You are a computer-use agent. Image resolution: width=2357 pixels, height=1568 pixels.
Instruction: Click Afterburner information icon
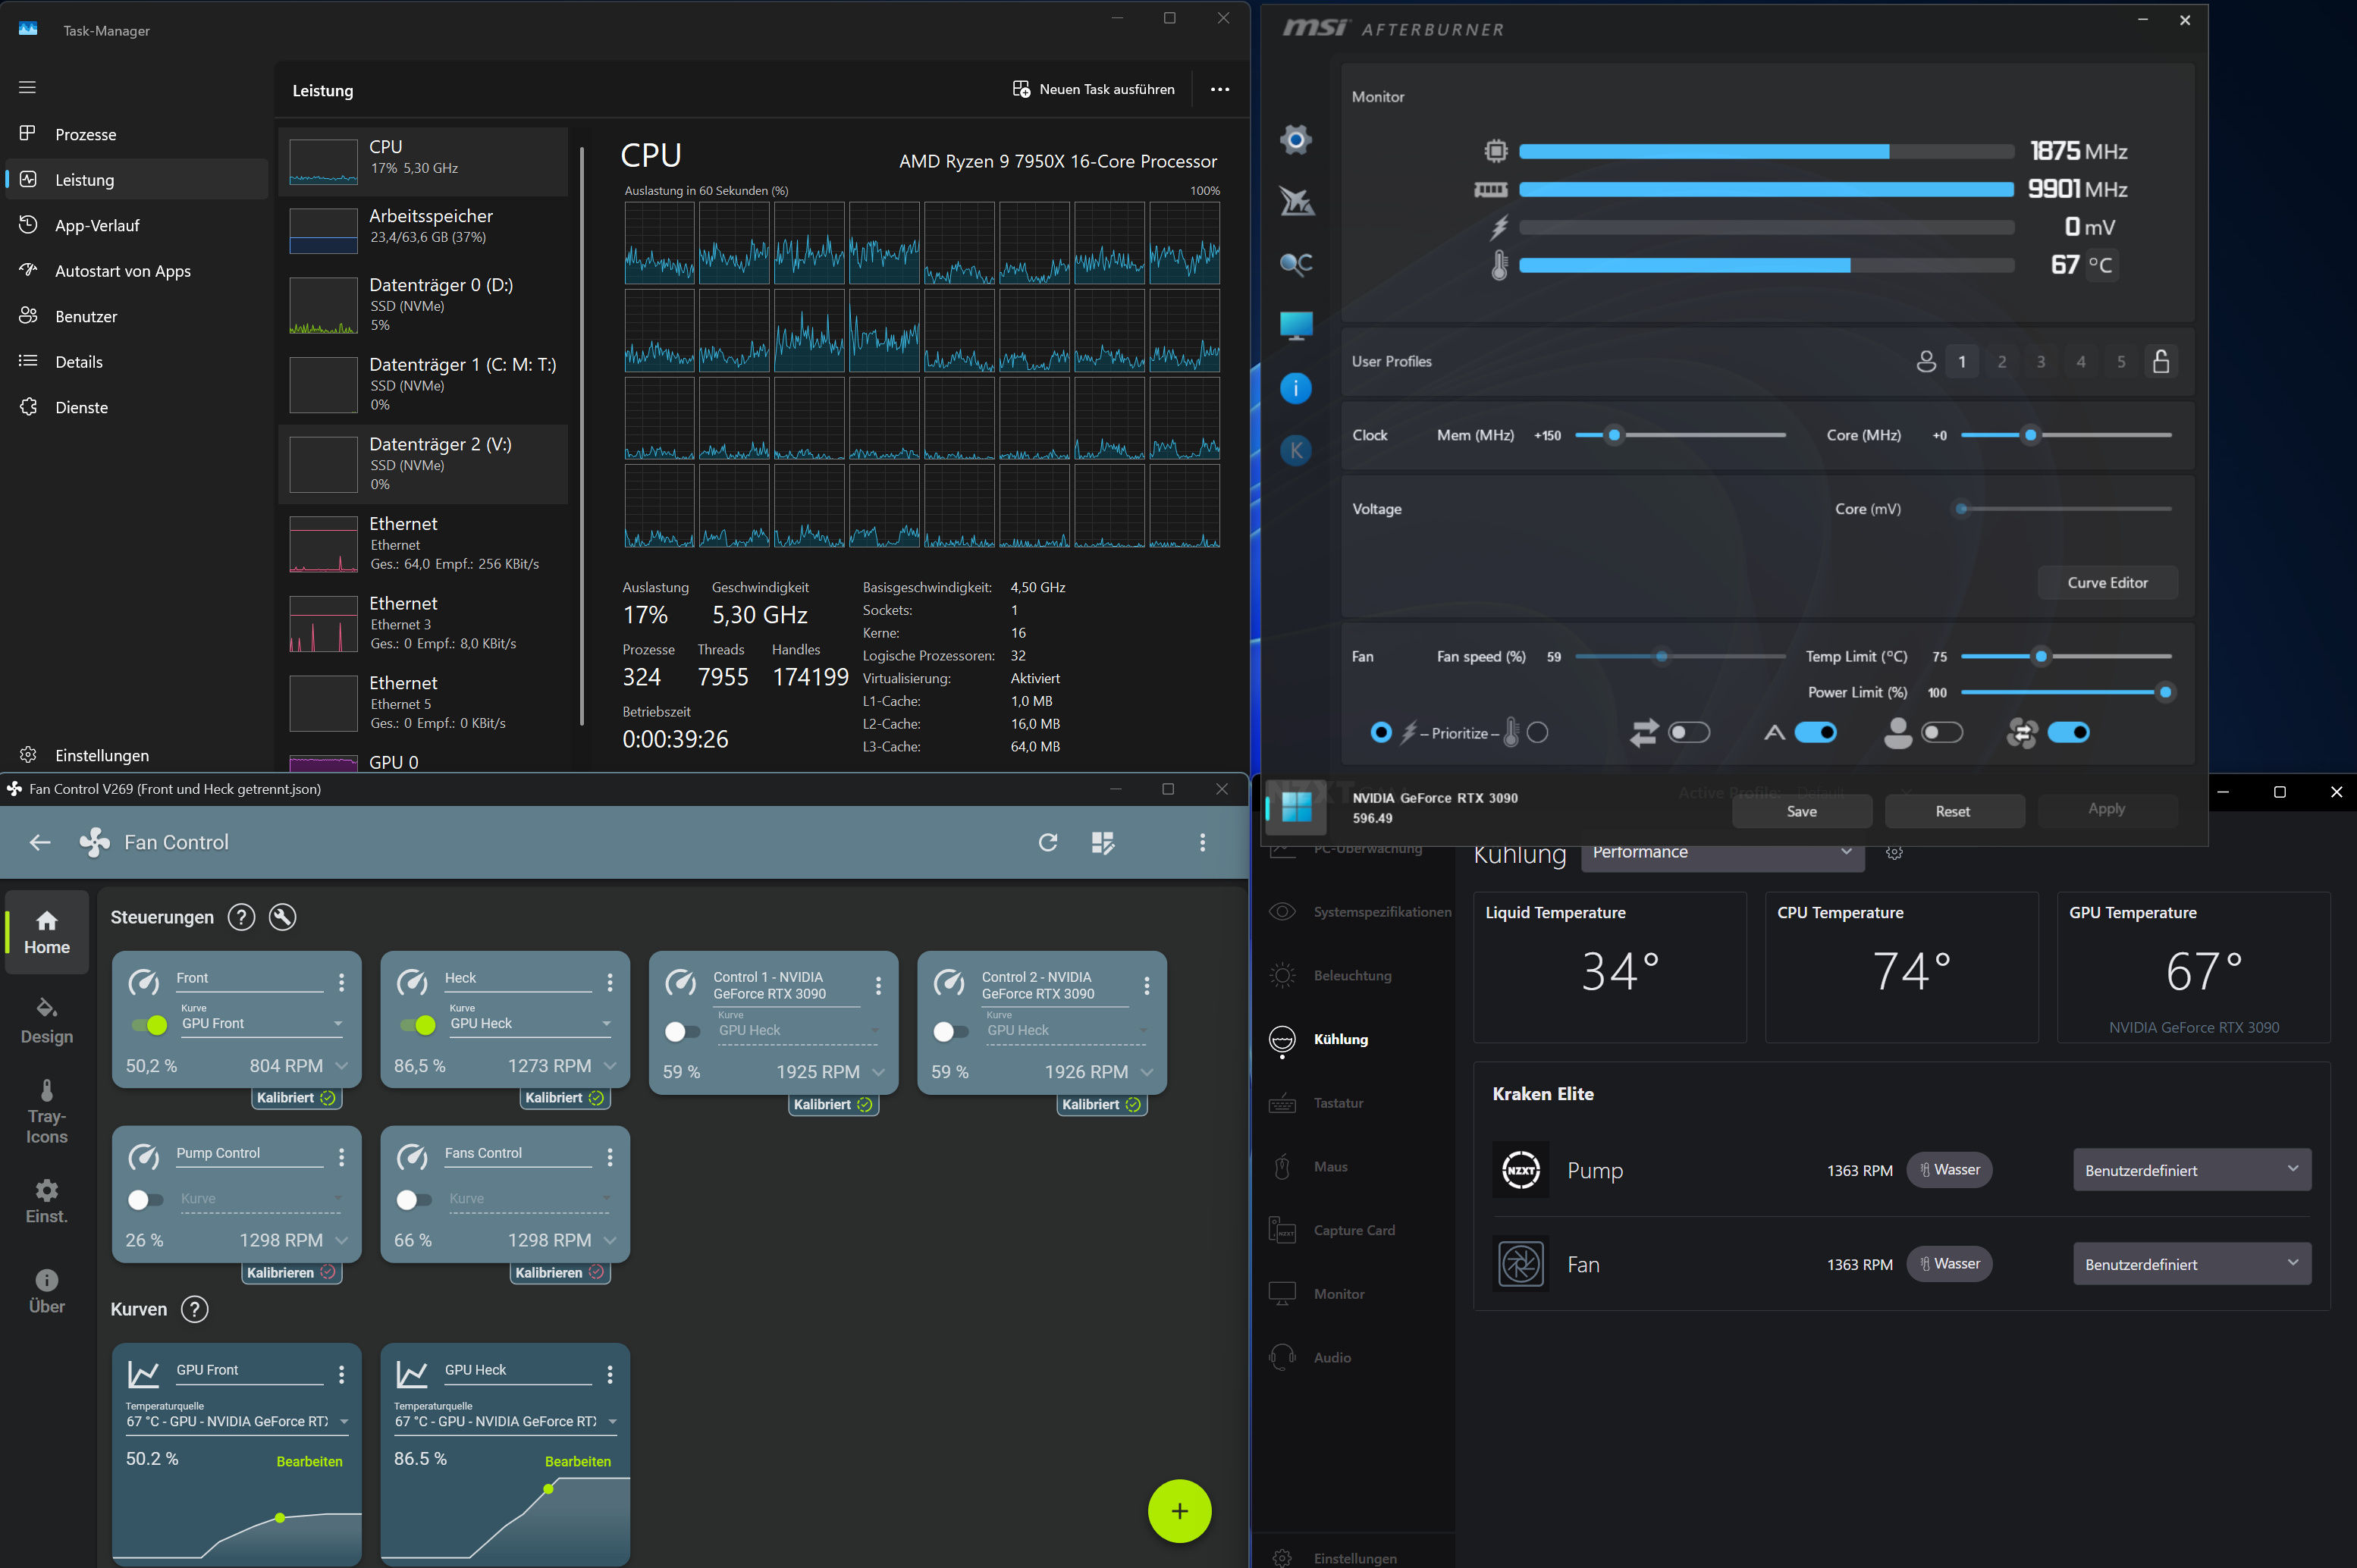click(x=1296, y=388)
